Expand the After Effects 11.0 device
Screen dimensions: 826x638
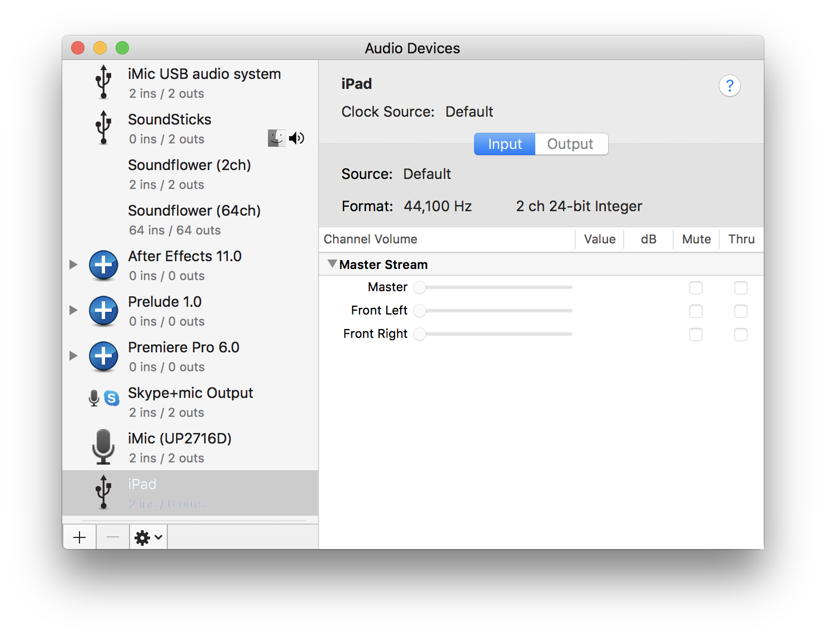point(73,265)
